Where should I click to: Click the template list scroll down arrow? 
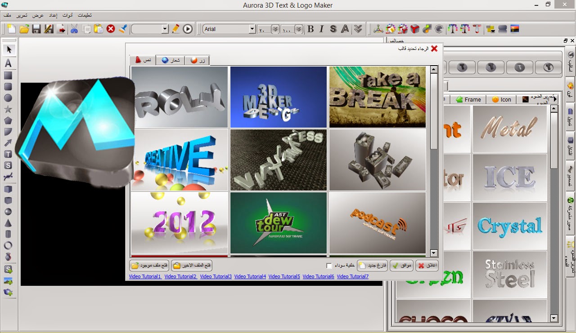coord(434,253)
